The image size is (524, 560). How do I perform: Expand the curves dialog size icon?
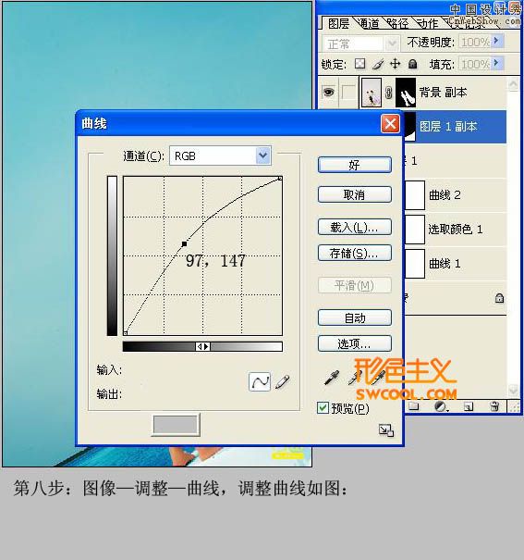coord(386,430)
